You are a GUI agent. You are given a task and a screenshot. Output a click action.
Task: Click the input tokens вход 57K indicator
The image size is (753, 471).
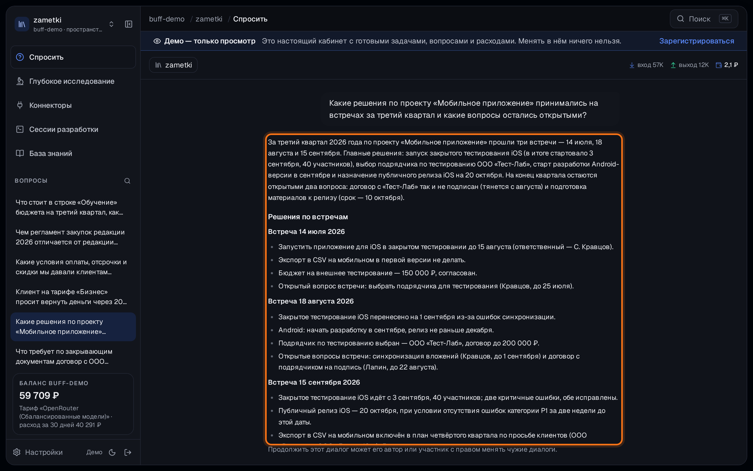646,65
